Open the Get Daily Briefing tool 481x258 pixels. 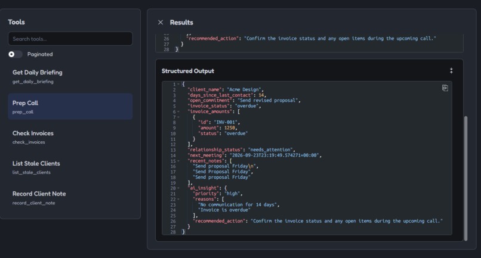tap(70, 76)
